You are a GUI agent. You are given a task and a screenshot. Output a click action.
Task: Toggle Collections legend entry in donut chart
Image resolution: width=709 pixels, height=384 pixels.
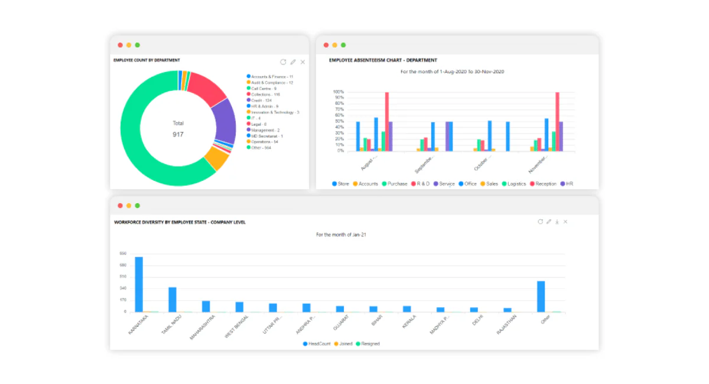pos(264,95)
